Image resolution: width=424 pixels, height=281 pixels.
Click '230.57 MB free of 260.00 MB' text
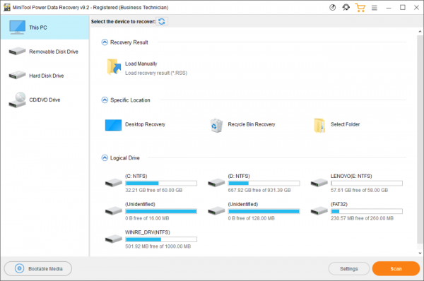point(362,218)
